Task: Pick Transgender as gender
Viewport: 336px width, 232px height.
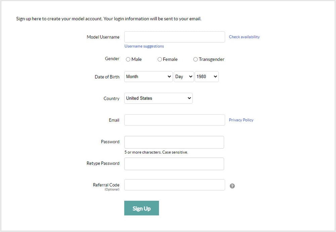Action: pyautogui.click(x=196, y=60)
